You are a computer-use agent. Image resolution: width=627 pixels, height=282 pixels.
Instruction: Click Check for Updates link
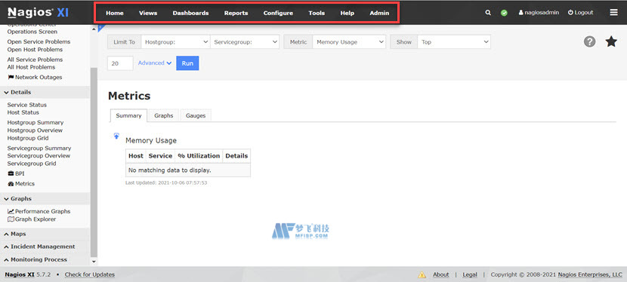click(x=90, y=274)
